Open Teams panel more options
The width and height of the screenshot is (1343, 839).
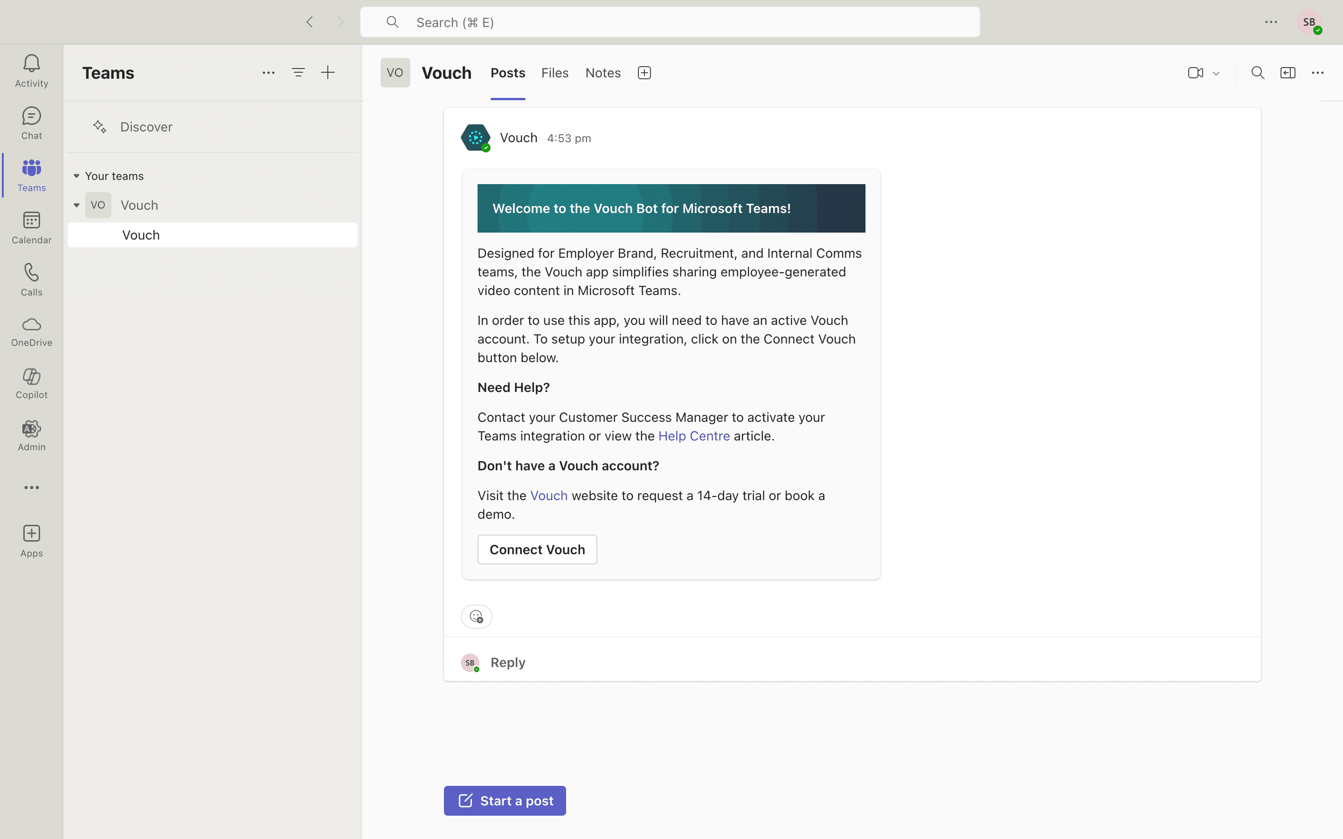[269, 73]
